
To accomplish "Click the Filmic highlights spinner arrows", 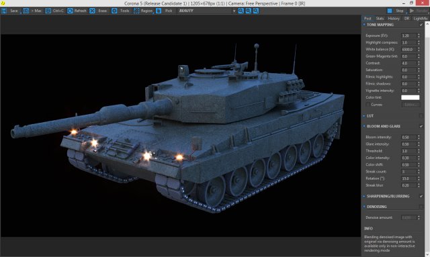I will tap(419, 77).
